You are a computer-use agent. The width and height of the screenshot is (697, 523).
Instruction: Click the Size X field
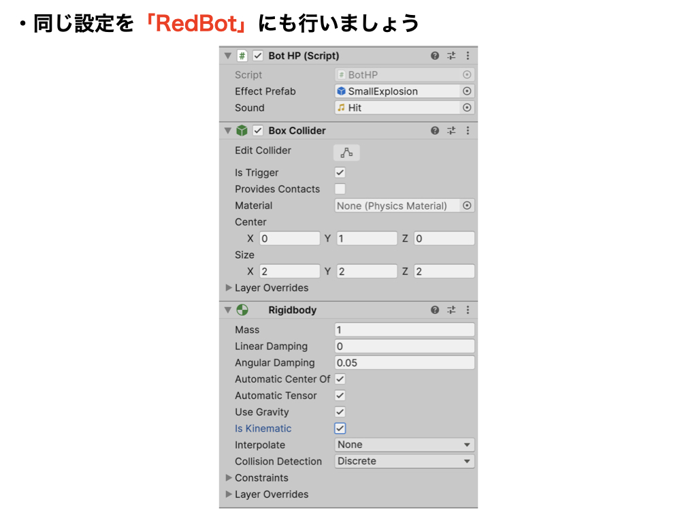[x=290, y=271]
